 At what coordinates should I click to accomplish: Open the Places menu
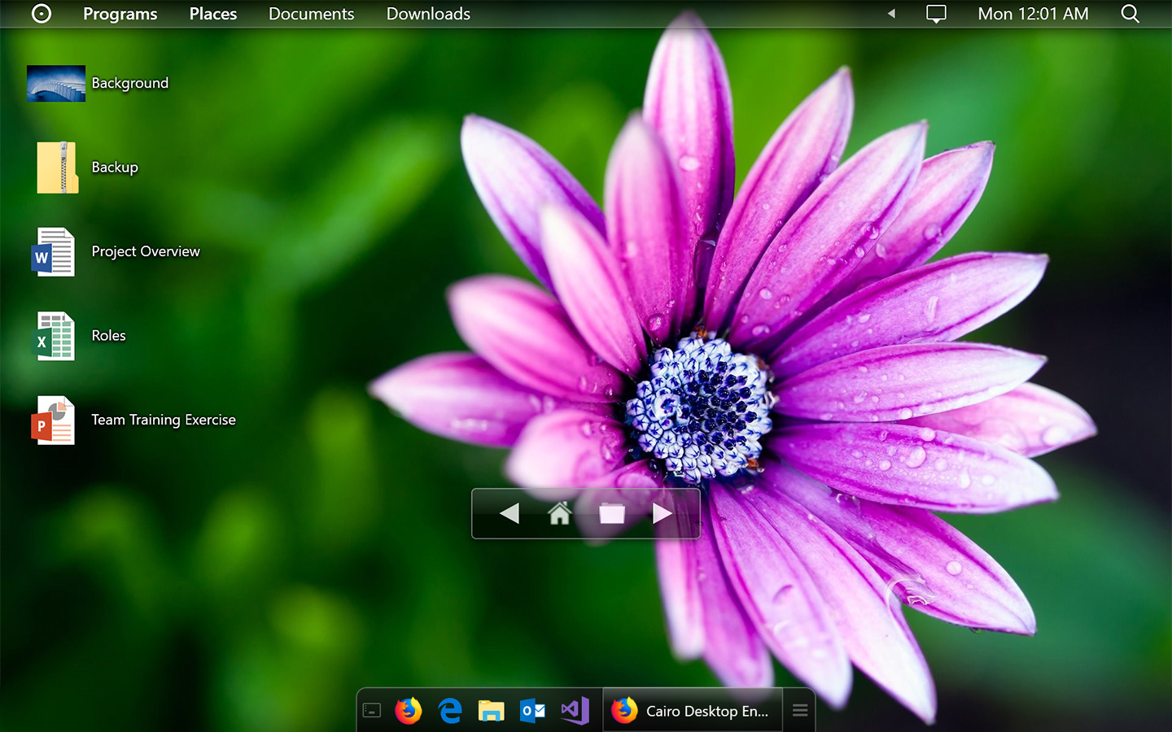[x=212, y=13]
